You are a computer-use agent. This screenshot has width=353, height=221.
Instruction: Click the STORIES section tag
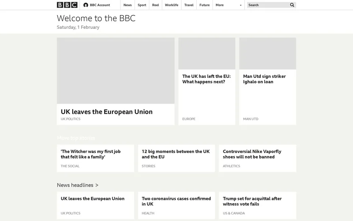(x=148, y=166)
